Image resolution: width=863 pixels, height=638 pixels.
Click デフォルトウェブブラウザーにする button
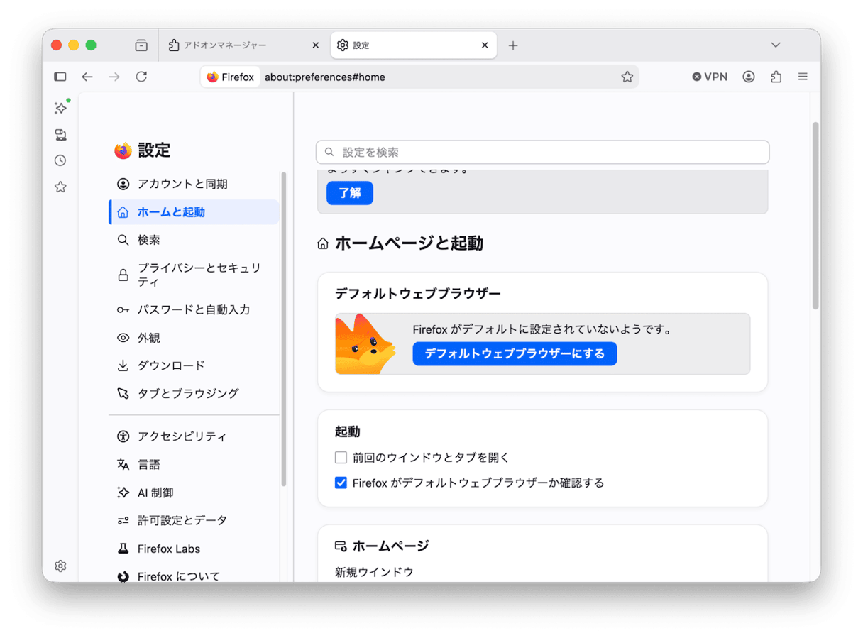(515, 353)
